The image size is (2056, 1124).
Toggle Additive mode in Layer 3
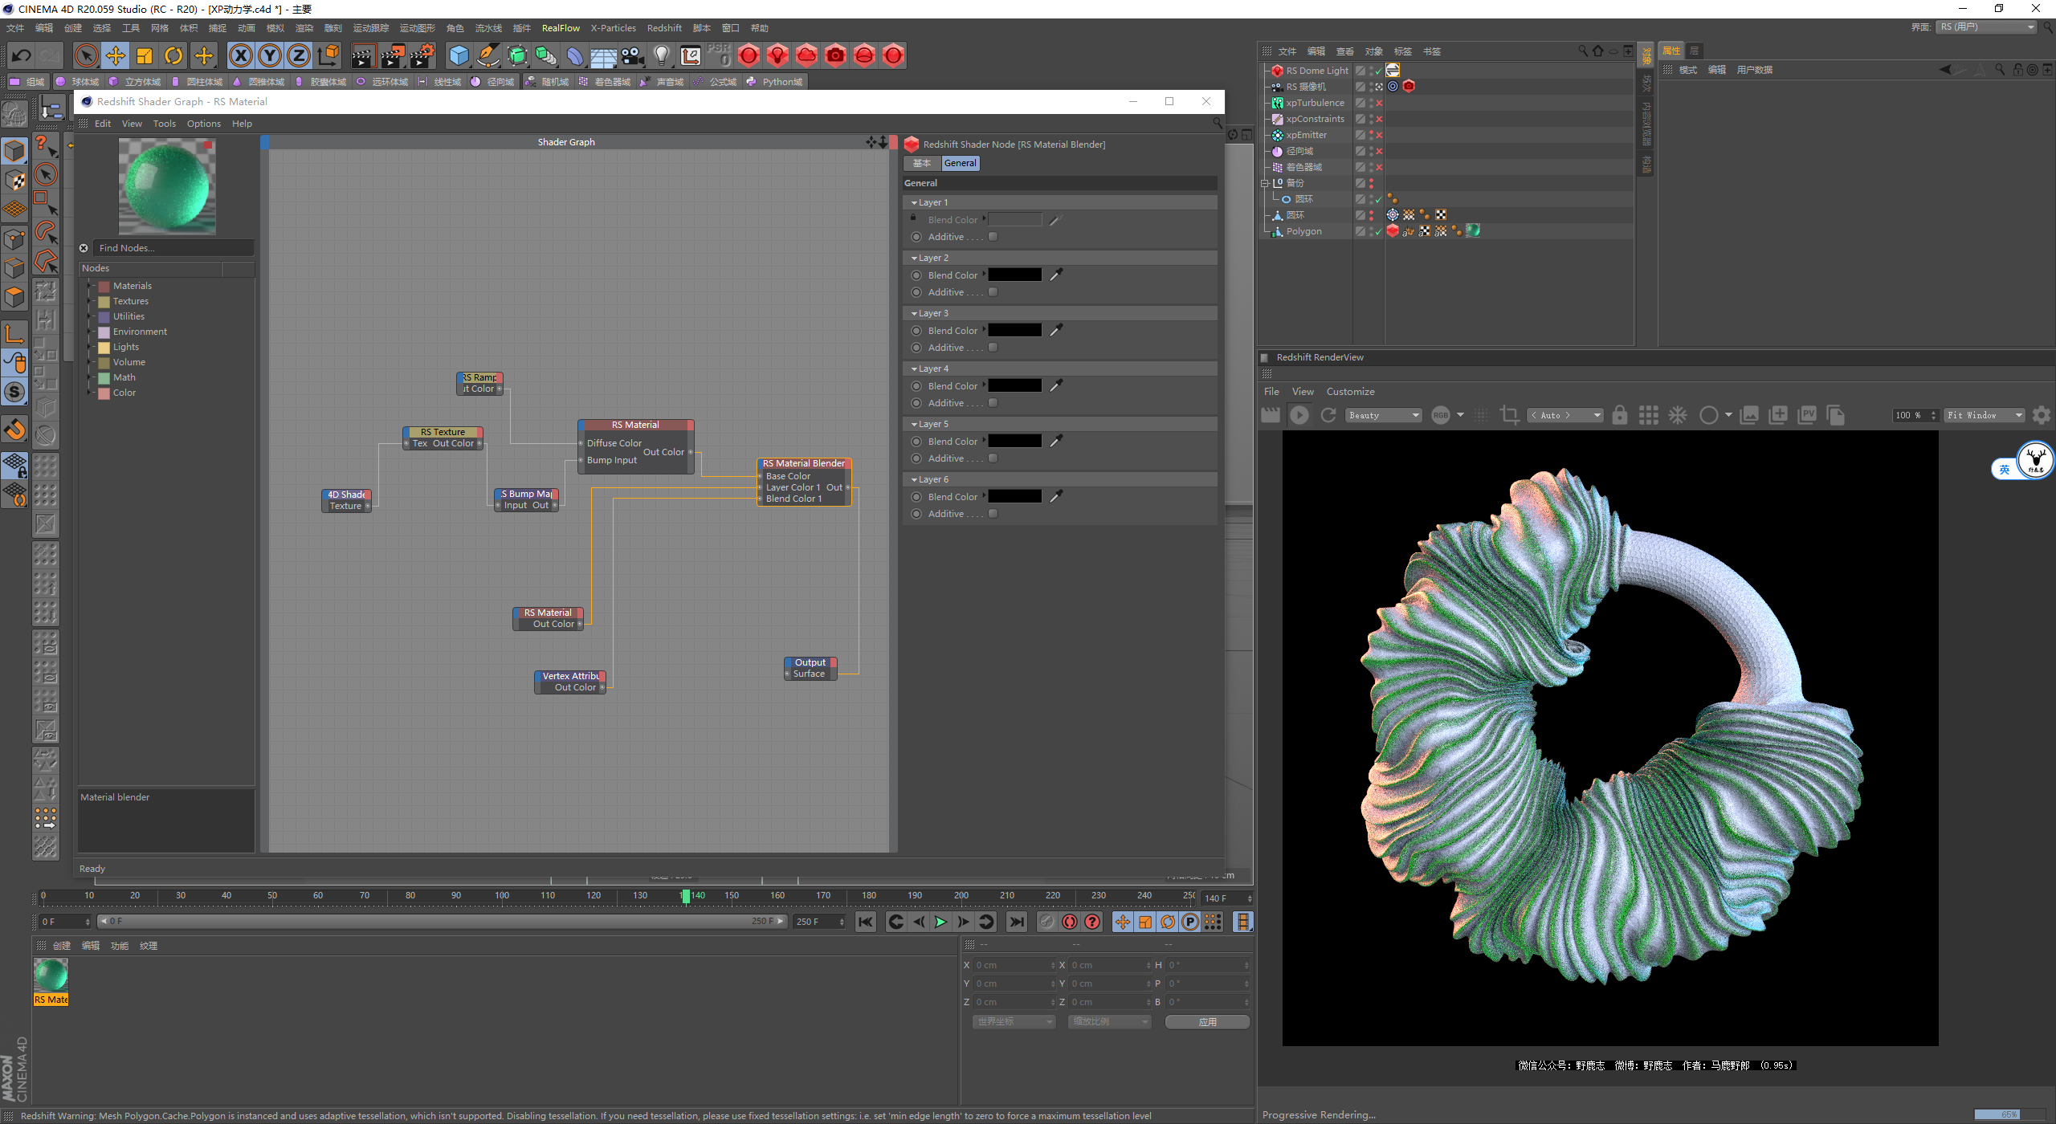(993, 348)
